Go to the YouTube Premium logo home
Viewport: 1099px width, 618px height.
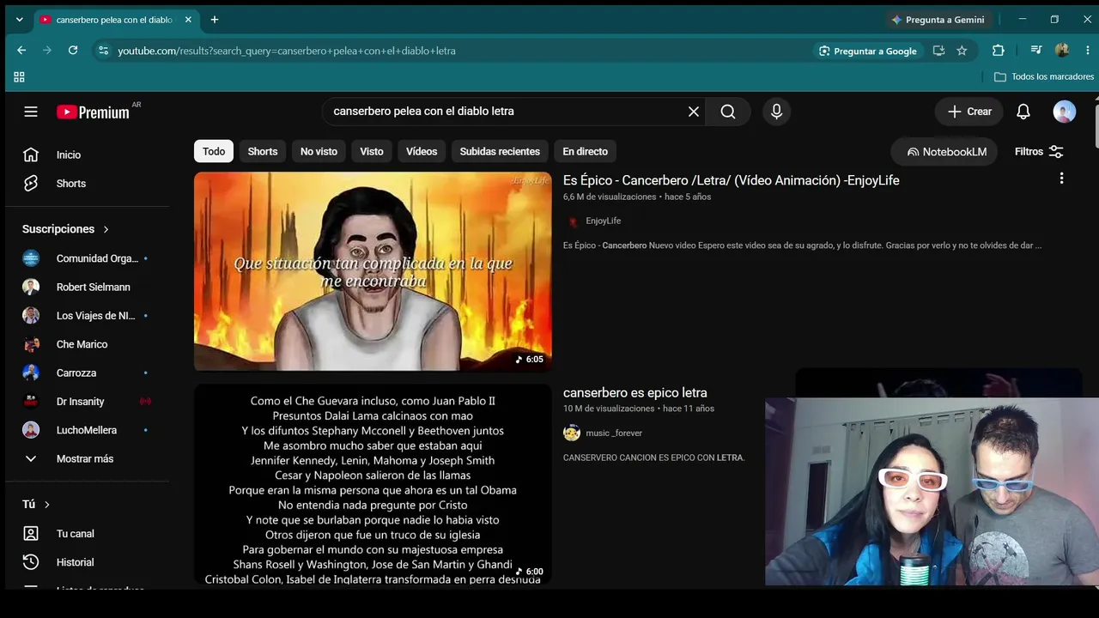[93, 112]
